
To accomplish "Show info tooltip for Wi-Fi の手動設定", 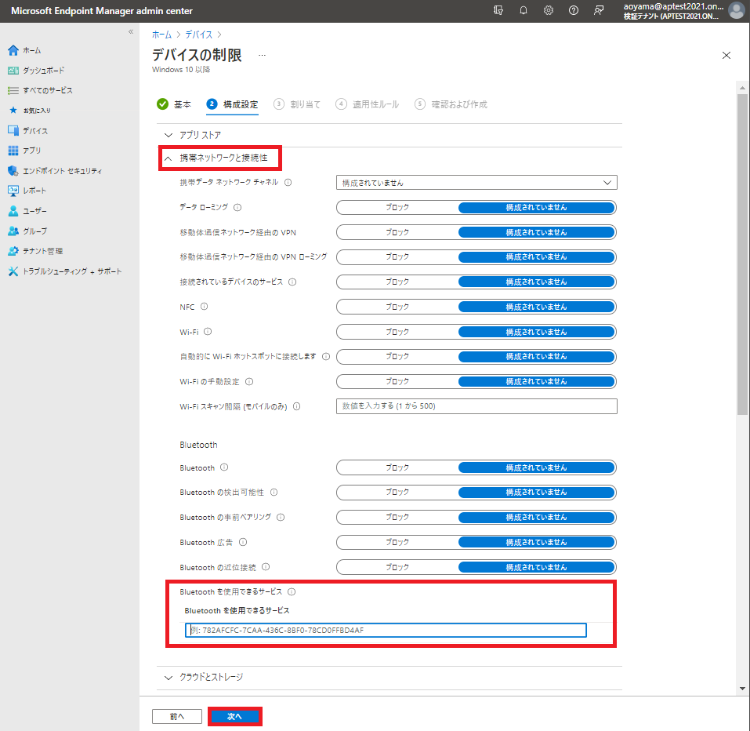I will click(x=249, y=381).
